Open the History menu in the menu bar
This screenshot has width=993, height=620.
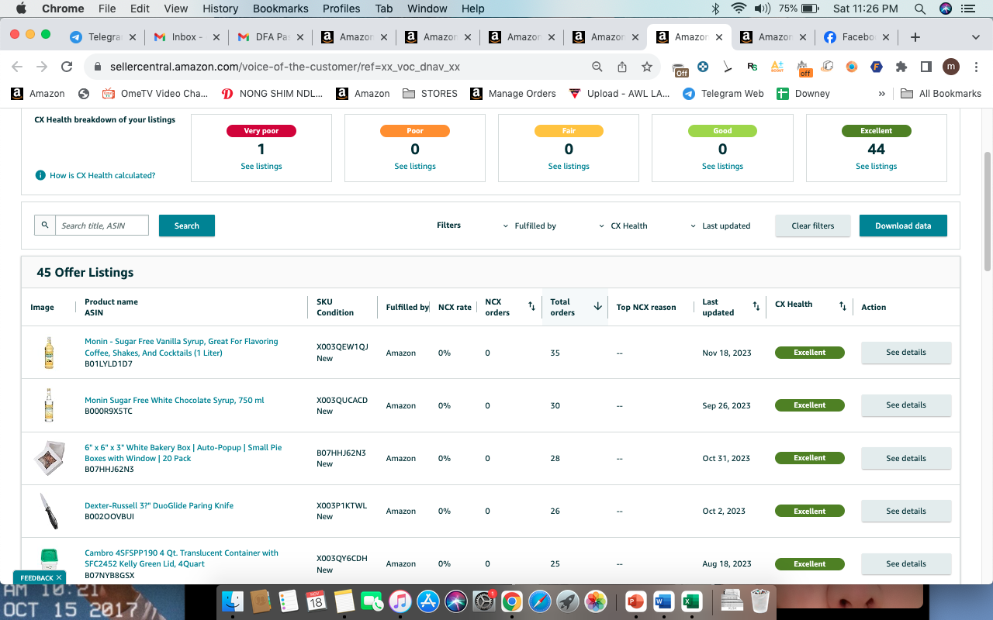pyautogui.click(x=220, y=9)
